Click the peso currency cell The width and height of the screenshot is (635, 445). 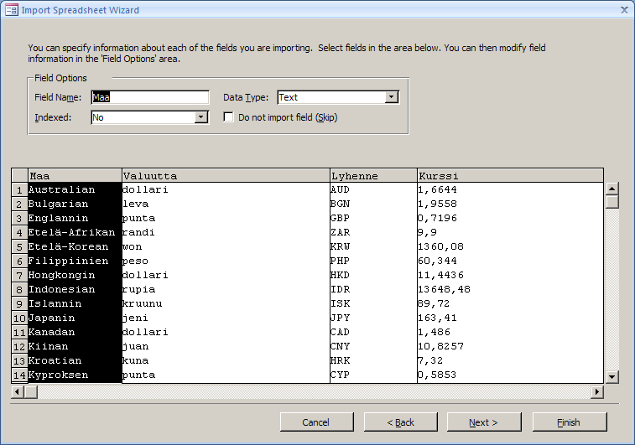coord(226,261)
